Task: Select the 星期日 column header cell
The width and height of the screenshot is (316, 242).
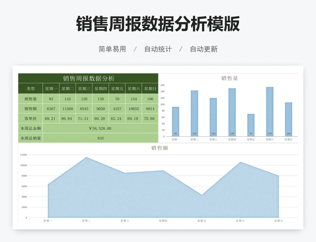Action: pyautogui.click(x=151, y=88)
